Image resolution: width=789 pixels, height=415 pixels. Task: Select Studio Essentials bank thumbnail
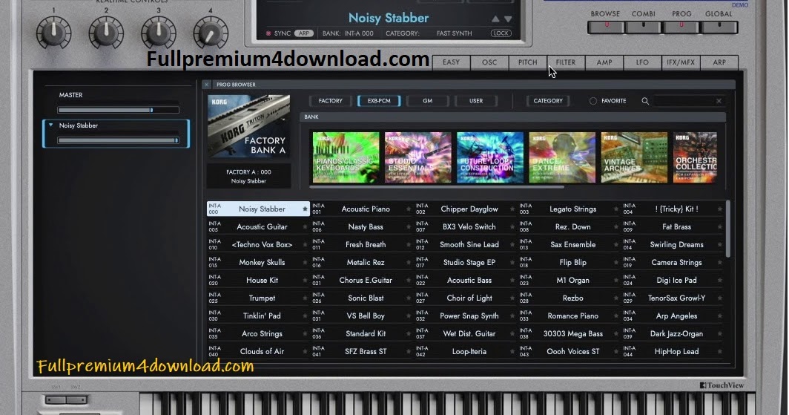point(417,157)
